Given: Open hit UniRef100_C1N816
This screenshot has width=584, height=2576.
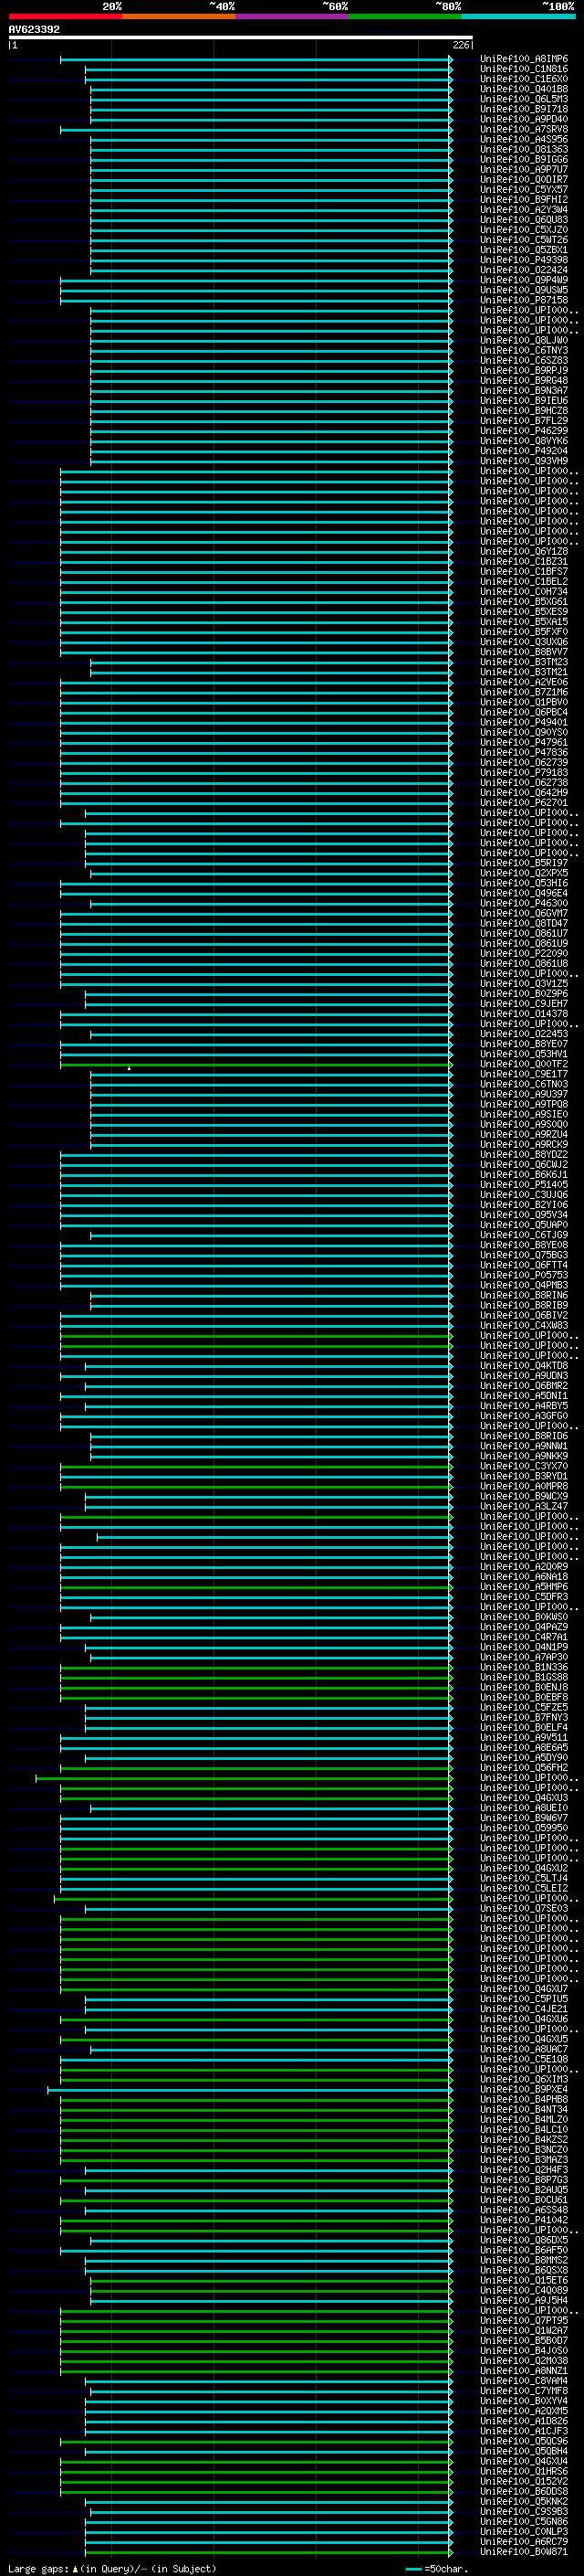Looking at the screenshot, I should (x=523, y=69).
